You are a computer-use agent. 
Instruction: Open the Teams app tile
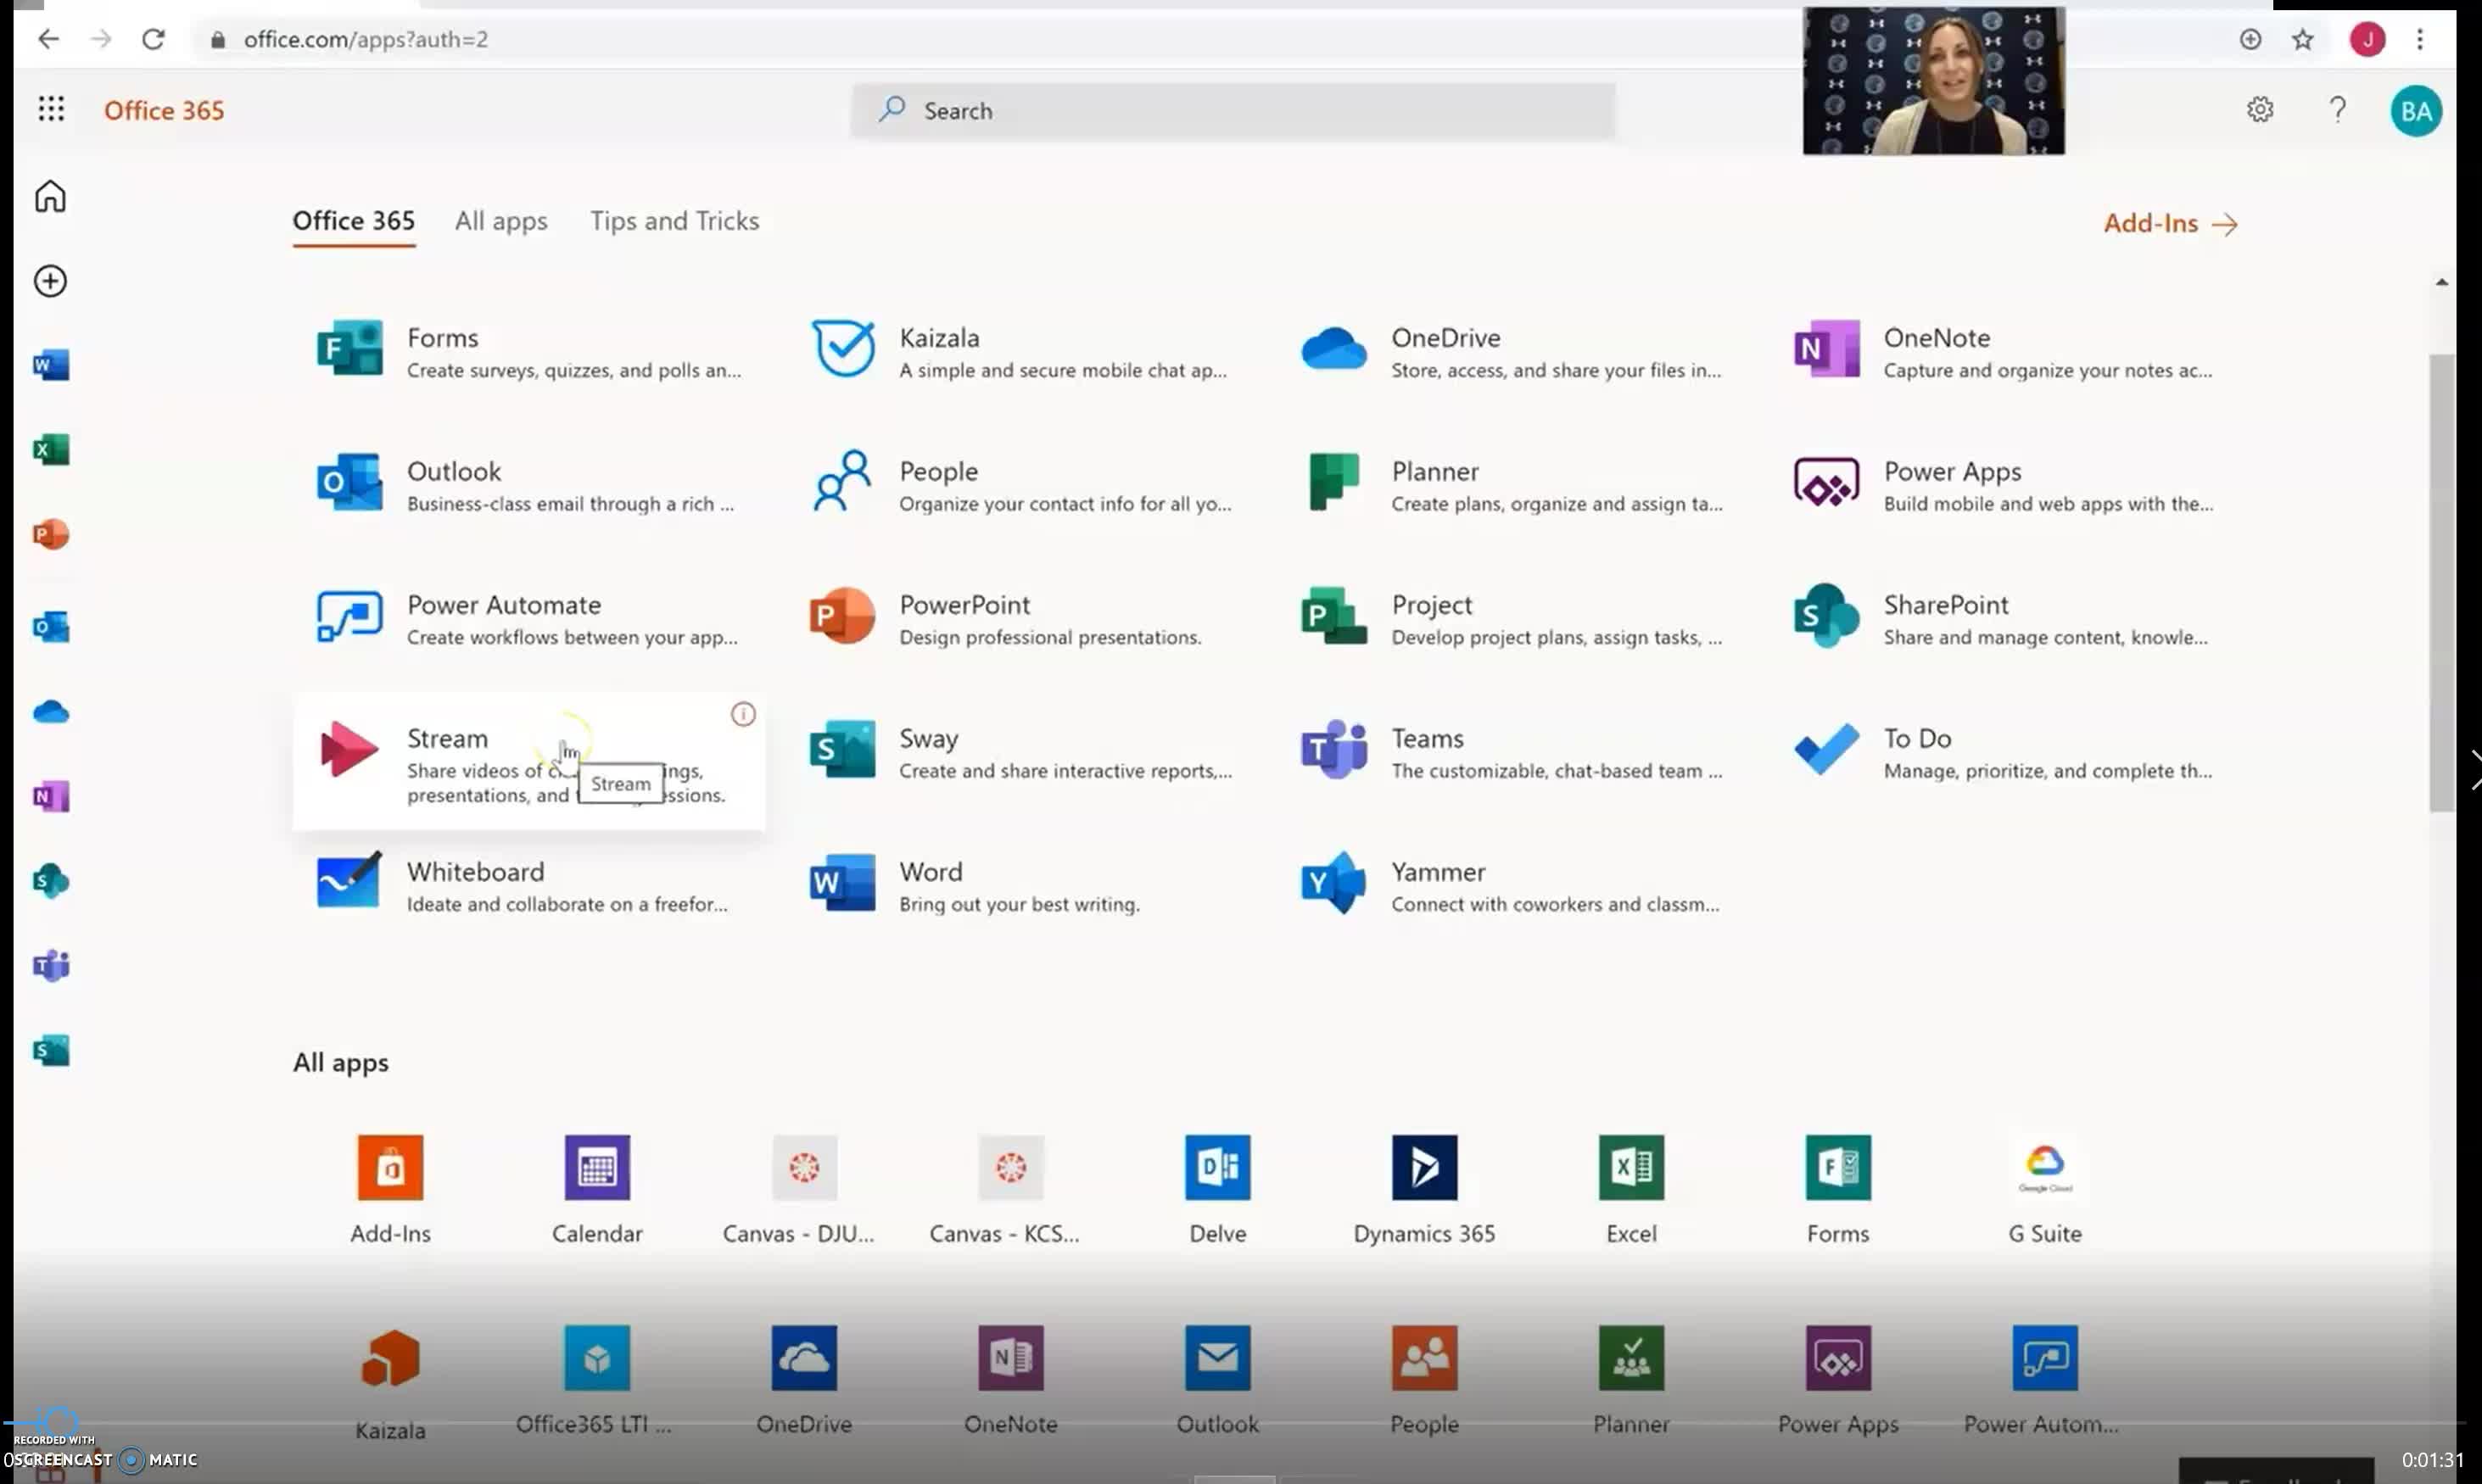click(x=1513, y=753)
